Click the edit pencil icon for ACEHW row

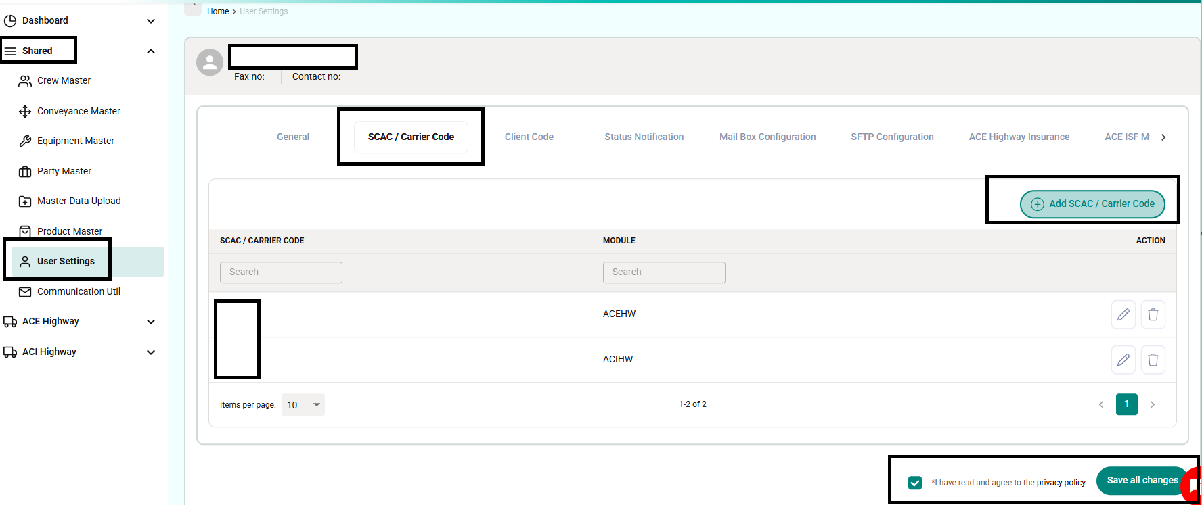(1123, 314)
